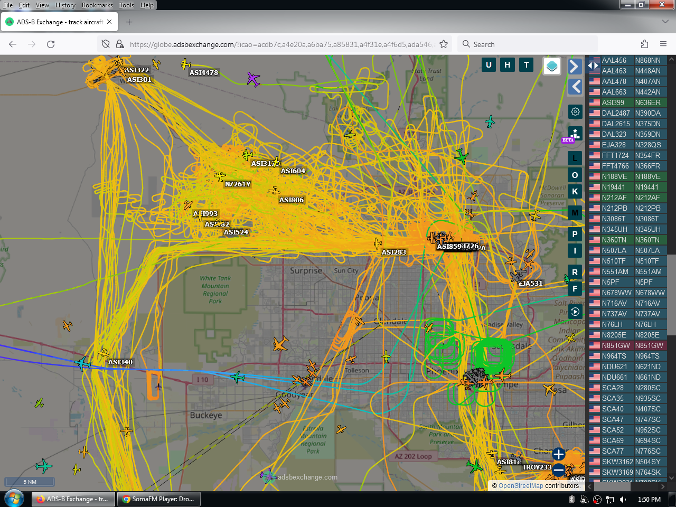Toggle the M map button
Image resolution: width=676 pixels, height=507 pixels.
[575, 213]
